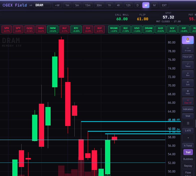The image size is (196, 176).
Task: Open the DRAM ticker chip in watchlist
Action: coord(148,29)
